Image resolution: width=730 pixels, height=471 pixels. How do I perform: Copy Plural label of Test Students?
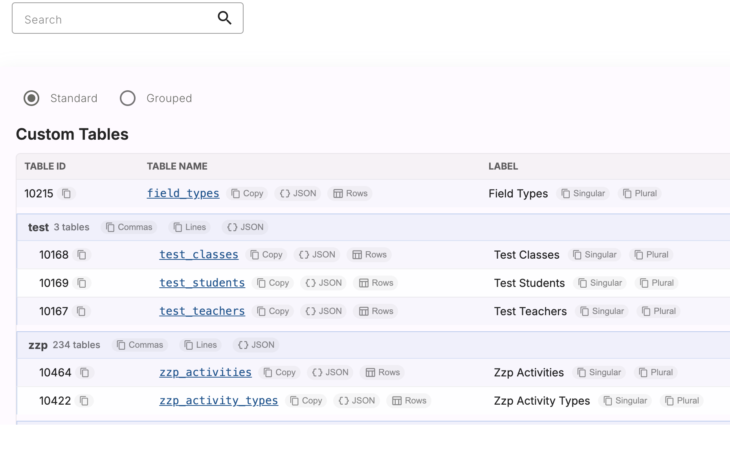(657, 283)
